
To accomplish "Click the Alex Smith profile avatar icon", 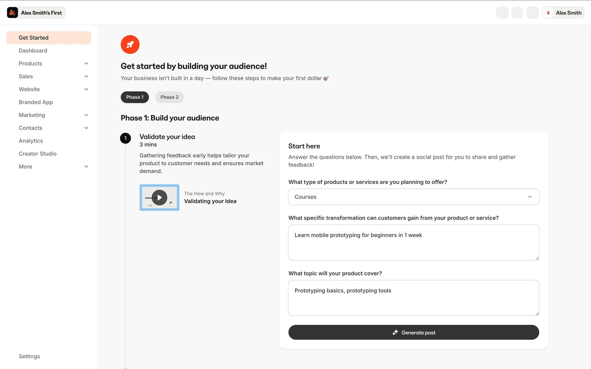I will click(548, 13).
